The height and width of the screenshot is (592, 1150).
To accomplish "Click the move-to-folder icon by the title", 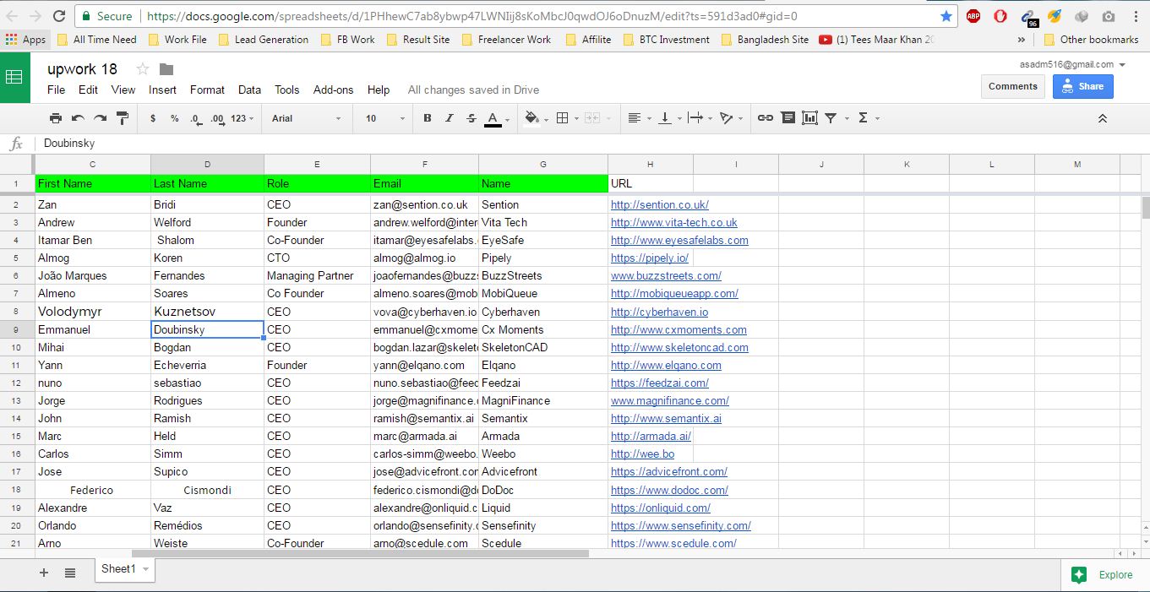I will [166, 69].
